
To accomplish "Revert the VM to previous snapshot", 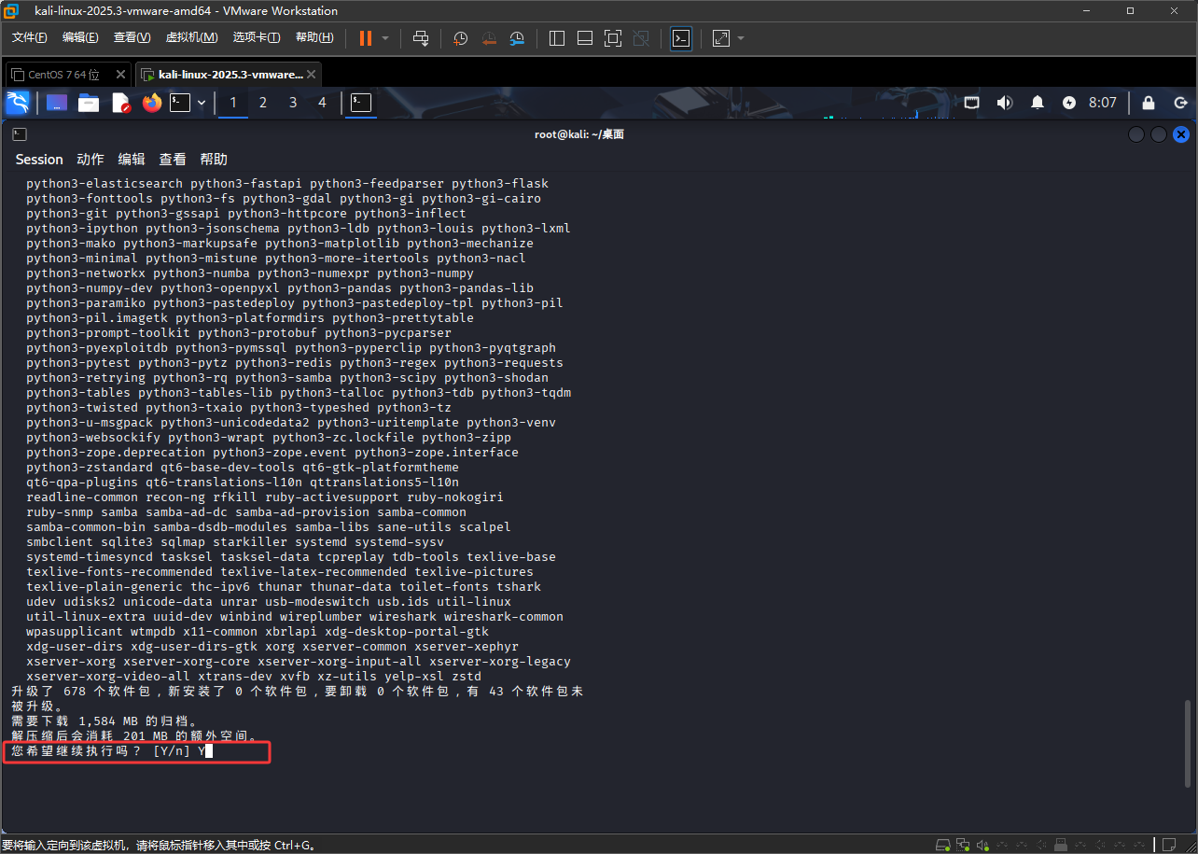I will 489,38.
